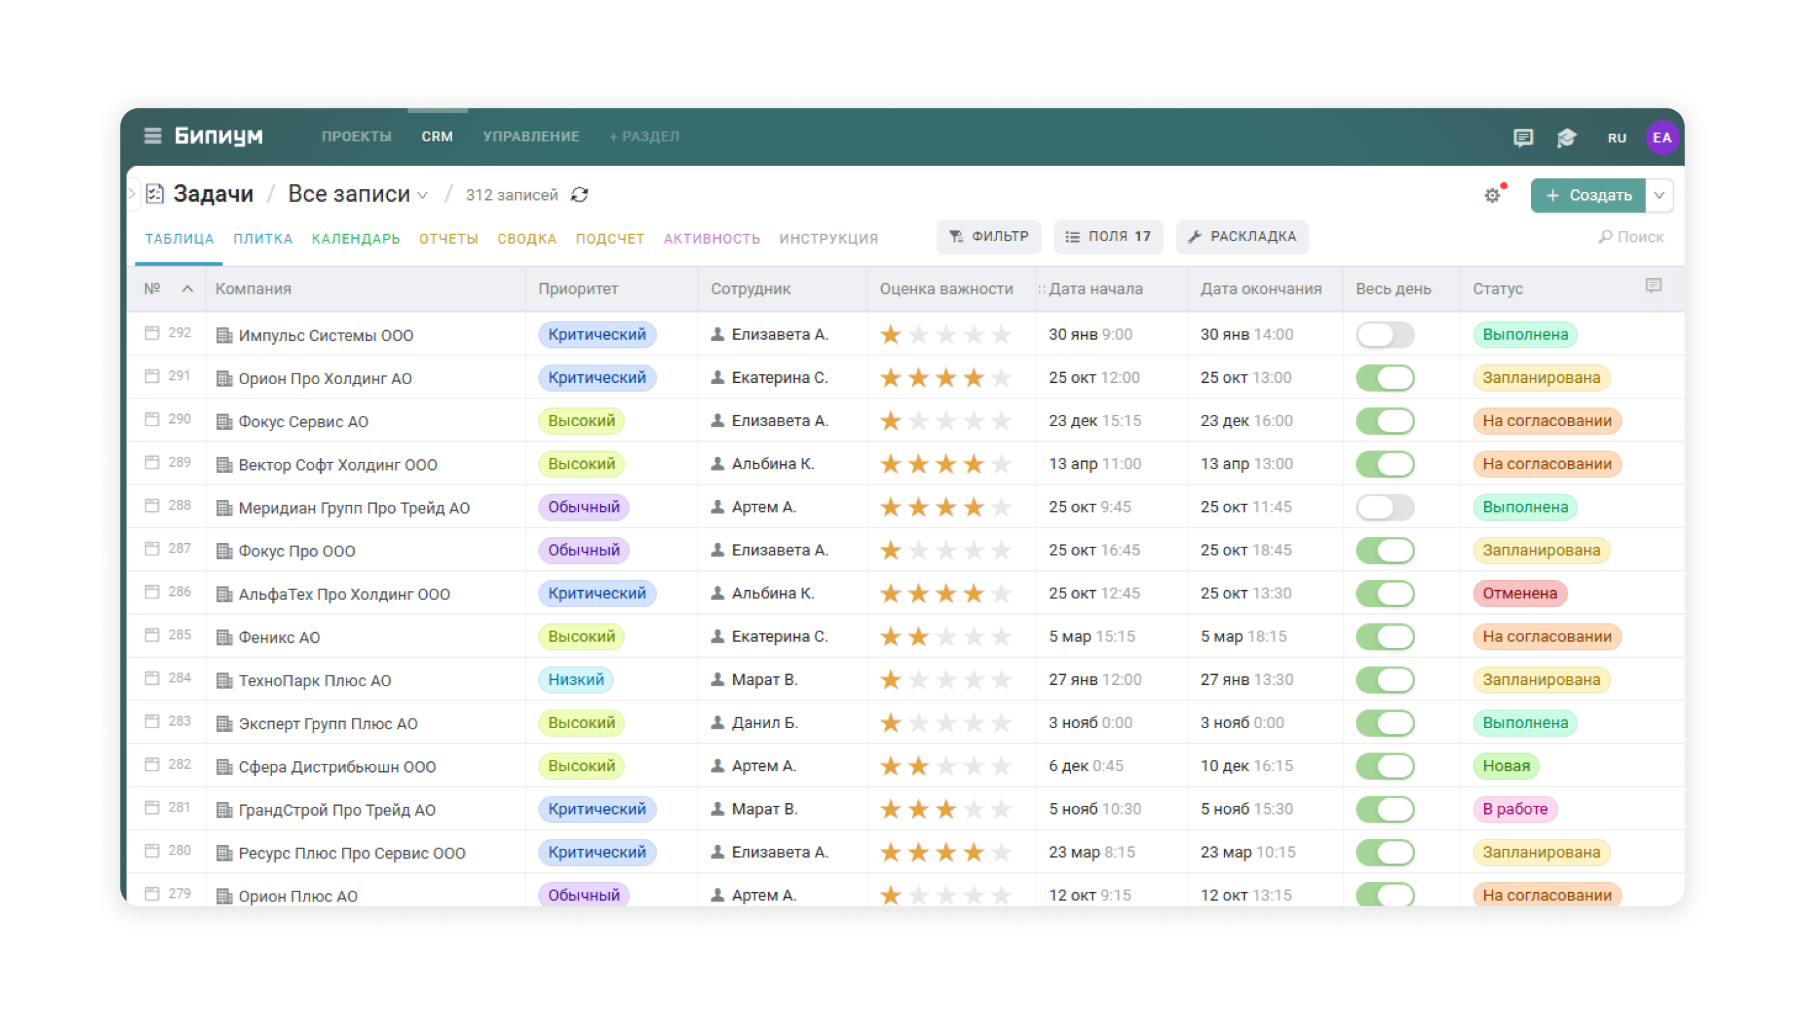This screenshot has height=1015, width=1805.
Task: Enable all-day toggle for Импульс Системы ООО
Action: coord(1384,334)
